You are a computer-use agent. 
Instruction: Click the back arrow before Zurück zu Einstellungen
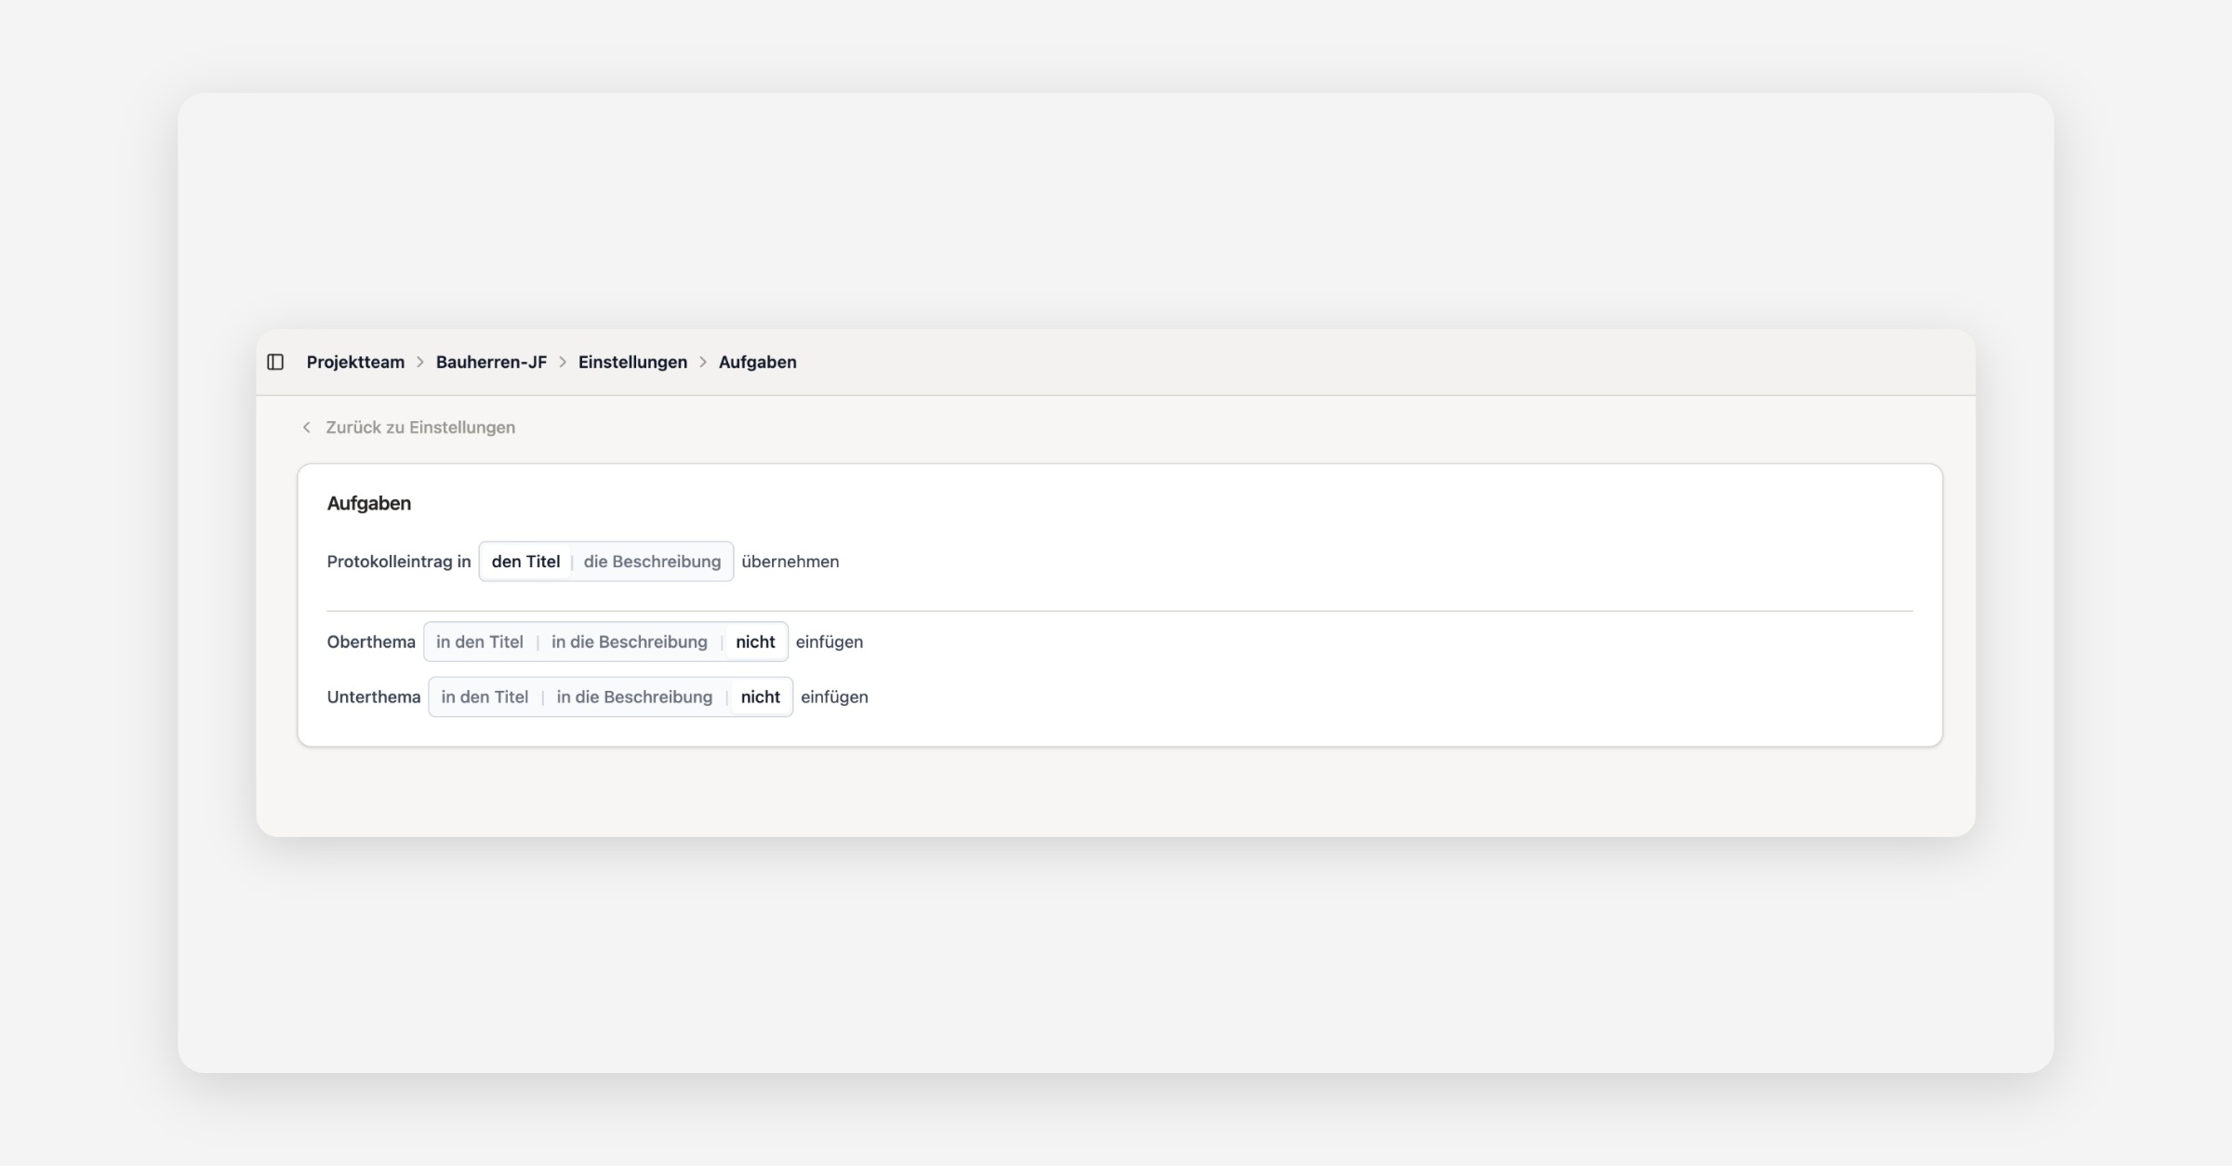click(x=306, y=427)
